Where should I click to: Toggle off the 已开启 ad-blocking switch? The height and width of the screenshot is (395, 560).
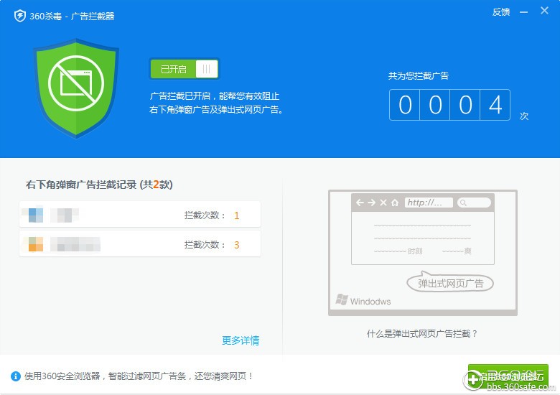tap(184, 69)
